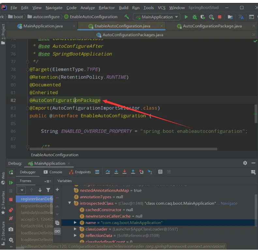Toggle mute breakpoints icon
Viewport: 258px width, 251px height.
(x=11, y=218)
